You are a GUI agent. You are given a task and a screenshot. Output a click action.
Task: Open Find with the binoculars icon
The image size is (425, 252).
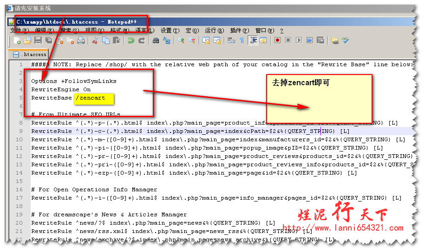156,41
